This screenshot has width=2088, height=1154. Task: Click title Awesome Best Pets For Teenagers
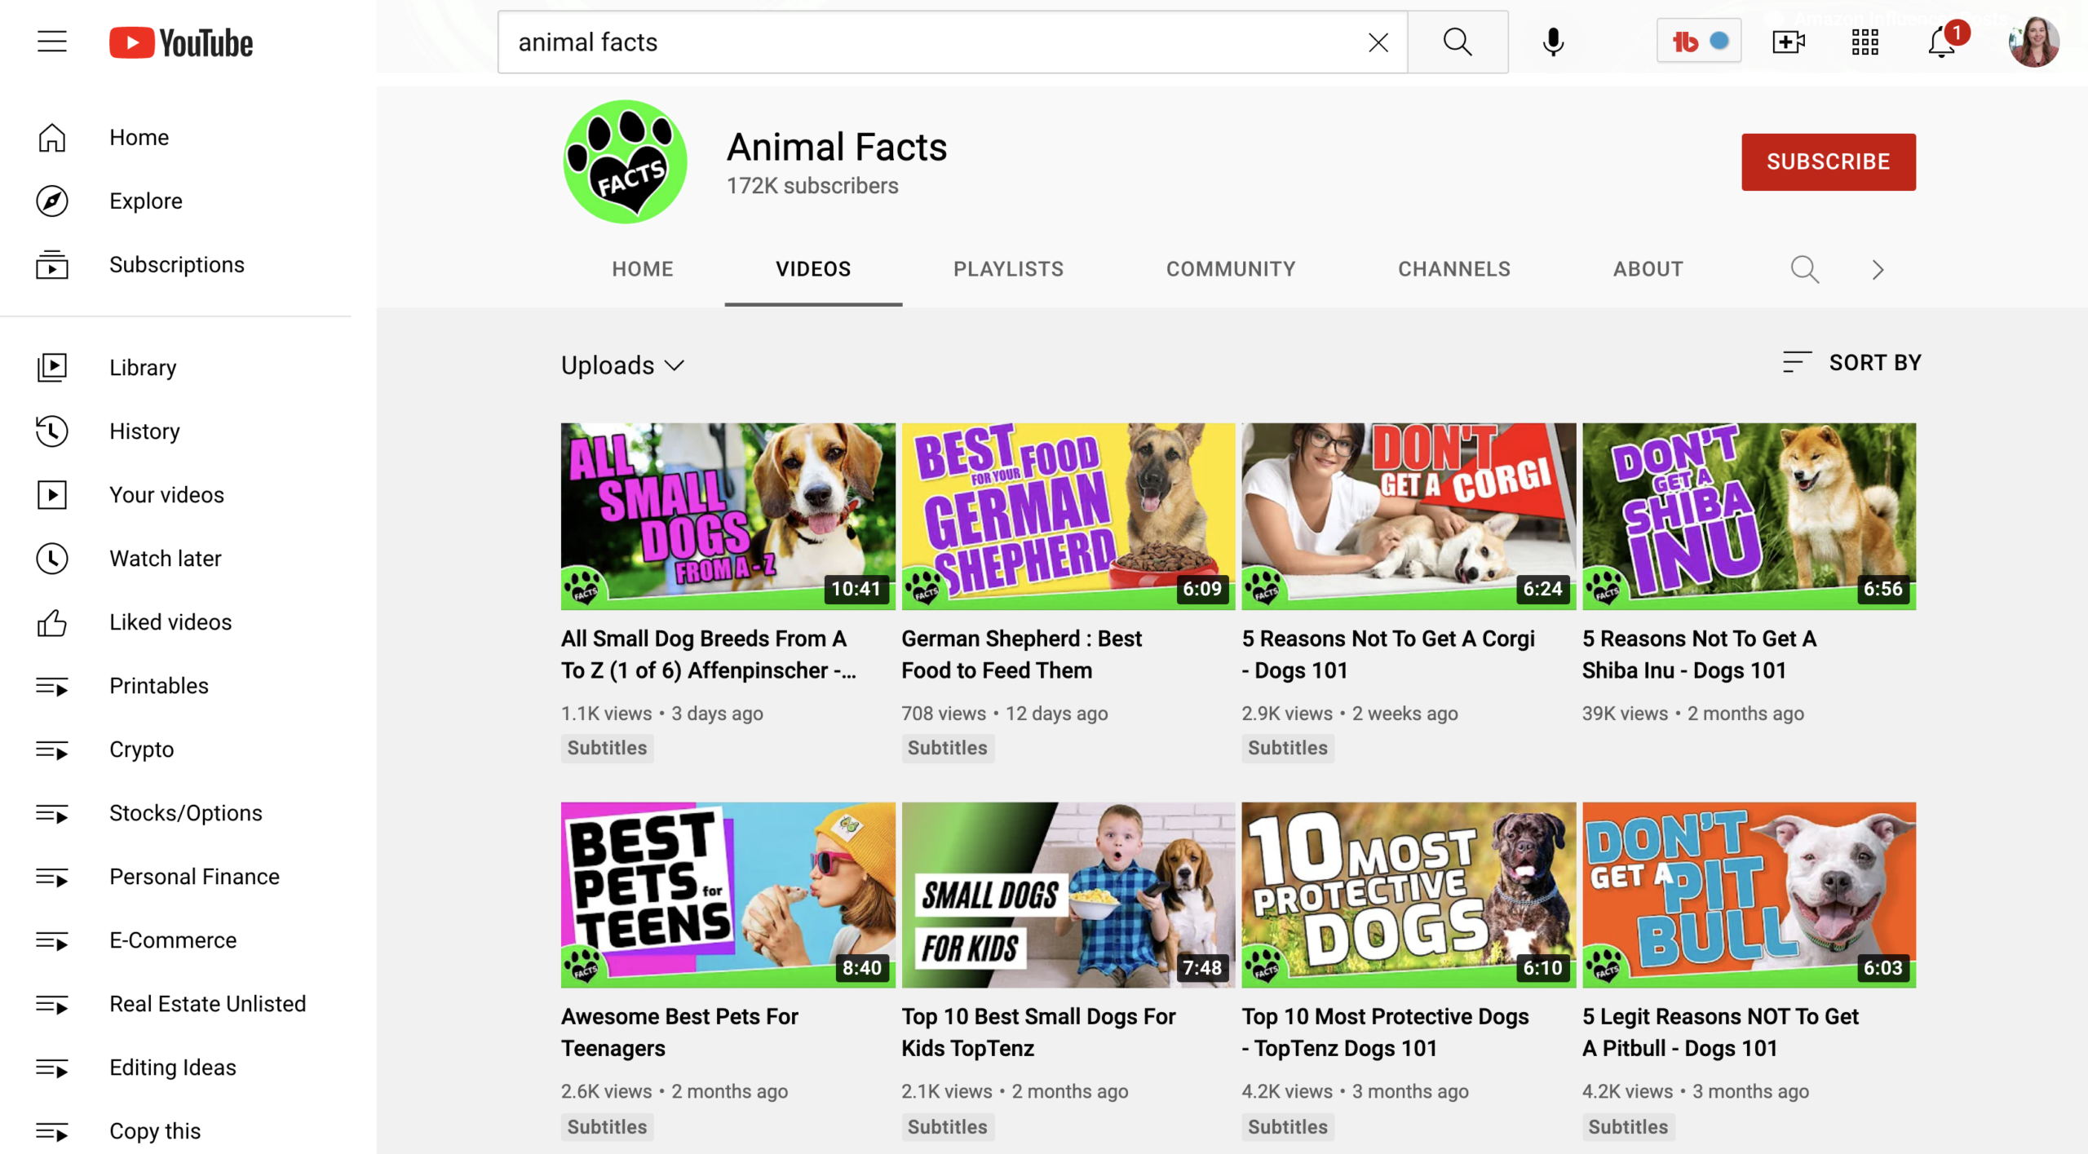click(x=679, y=1032)
